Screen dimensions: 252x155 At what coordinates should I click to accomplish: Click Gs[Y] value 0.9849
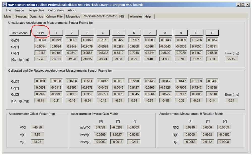(x=72, y=46)
